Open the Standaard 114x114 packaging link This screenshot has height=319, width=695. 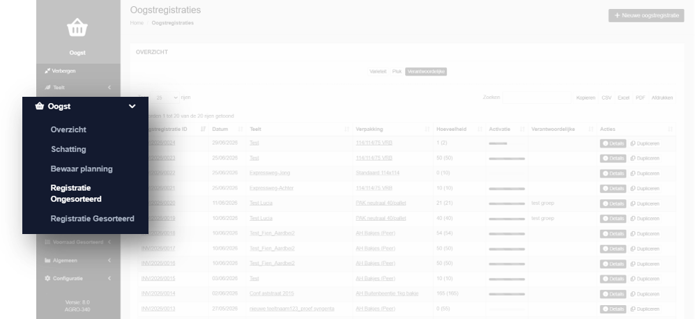coord(377,173)
